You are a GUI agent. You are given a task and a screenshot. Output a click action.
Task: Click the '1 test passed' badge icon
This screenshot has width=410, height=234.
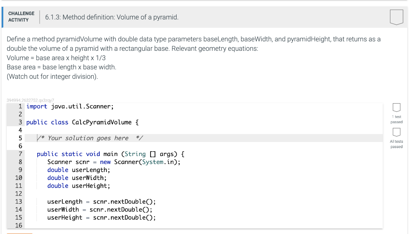pyautogui.click(x=396, y=107)
